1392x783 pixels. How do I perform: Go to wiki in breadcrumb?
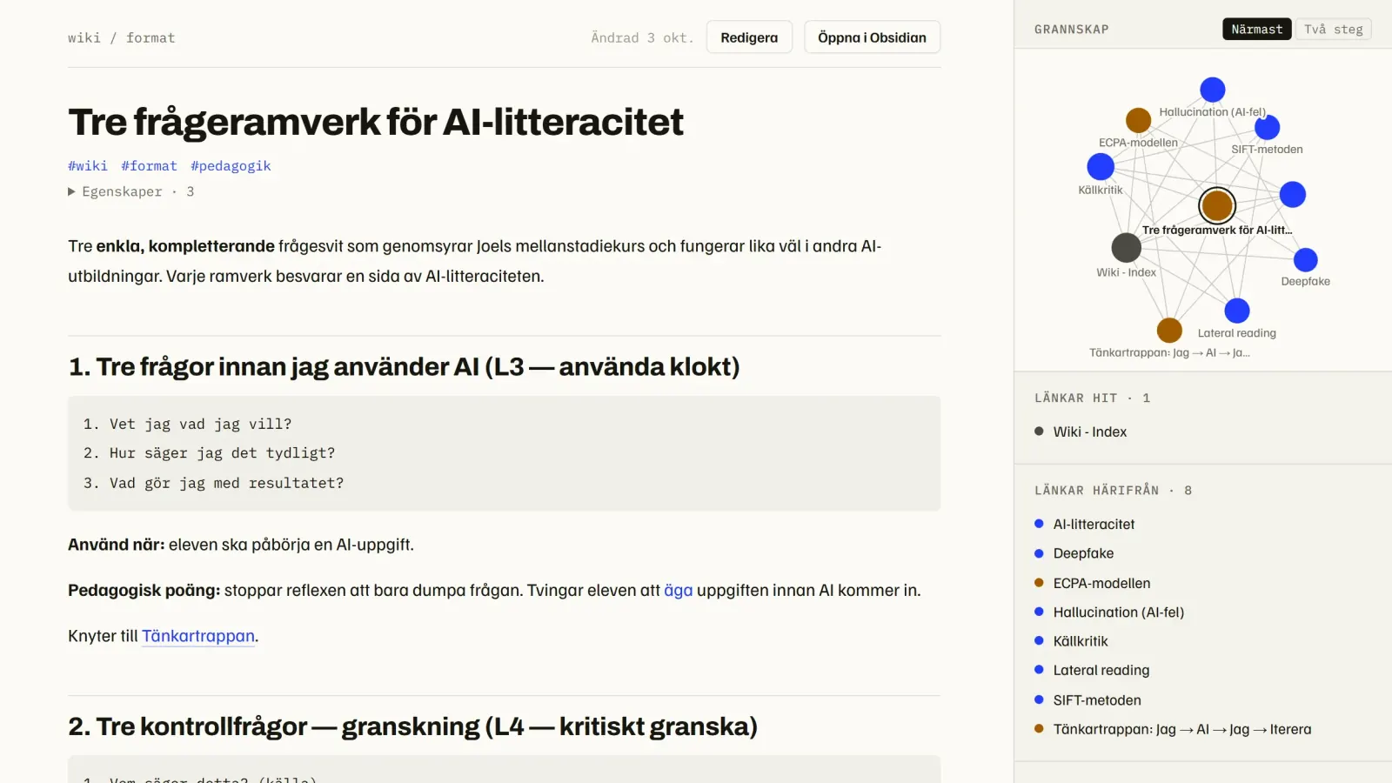click(84, 37)
